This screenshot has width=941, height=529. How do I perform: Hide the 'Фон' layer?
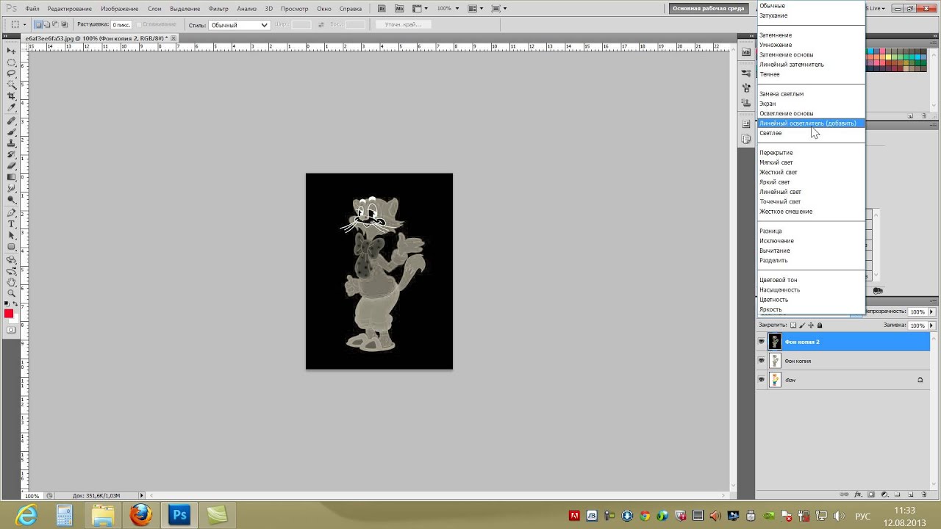coord(761,380)
